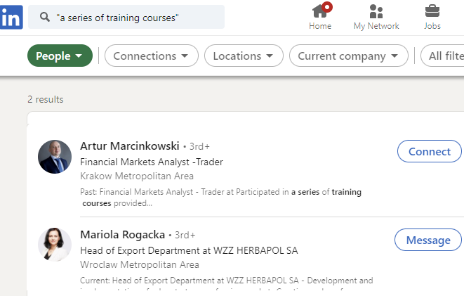Open Artur Marcinkowski's profile photo

[x=55, y=157]
